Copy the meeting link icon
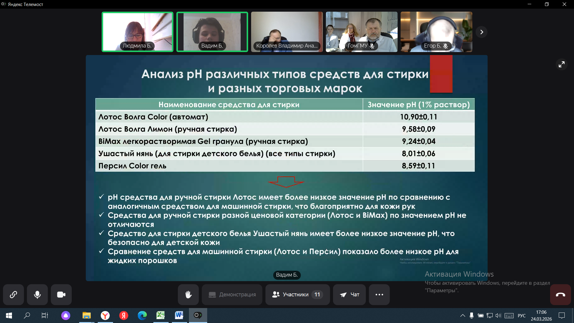 [x=13, y=295]
